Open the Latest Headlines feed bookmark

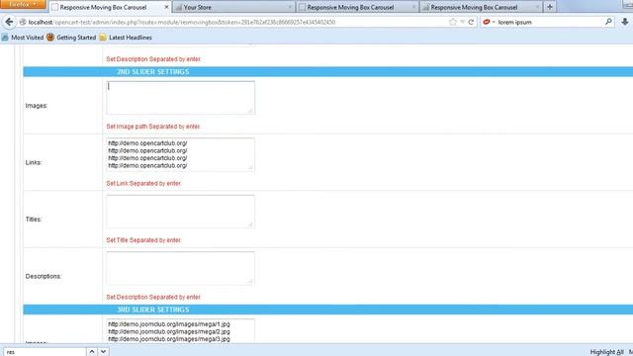126,38
